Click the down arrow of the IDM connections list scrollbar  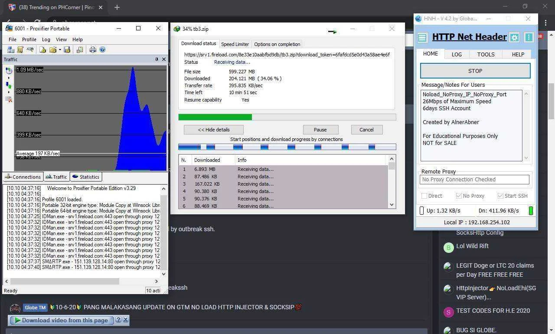[x=392, y=205]
